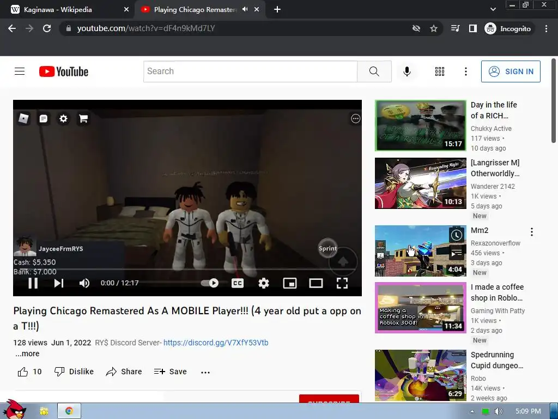The width and height of the screenshot is (558, 419).
Task: Open Chrome from the taskbar
Action: 69,411
